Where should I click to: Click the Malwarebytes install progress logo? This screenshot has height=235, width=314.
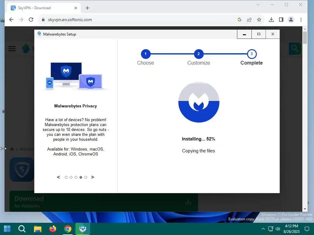[199, 102]
